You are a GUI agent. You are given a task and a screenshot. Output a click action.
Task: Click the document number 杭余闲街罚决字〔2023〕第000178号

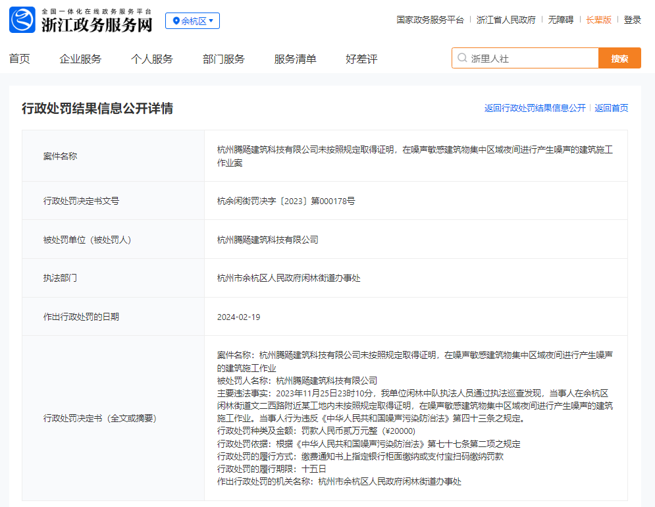coord(286,201)
